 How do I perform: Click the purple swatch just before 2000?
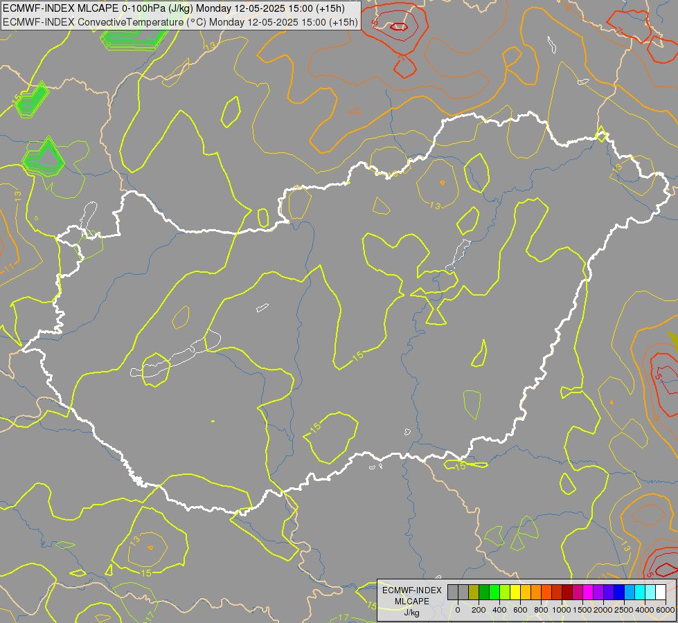tap(598, 592)
